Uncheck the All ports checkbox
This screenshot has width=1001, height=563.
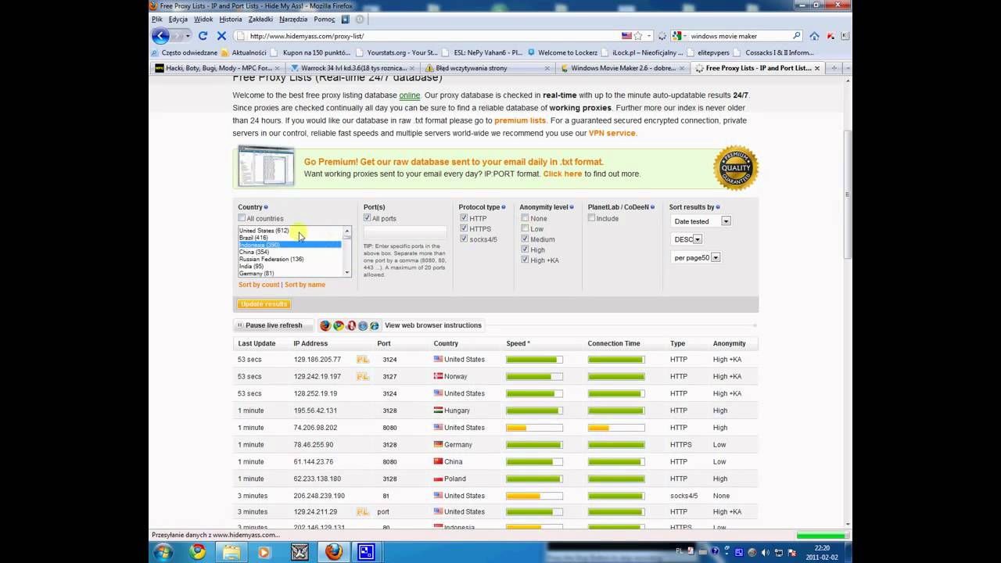point(368,218)
